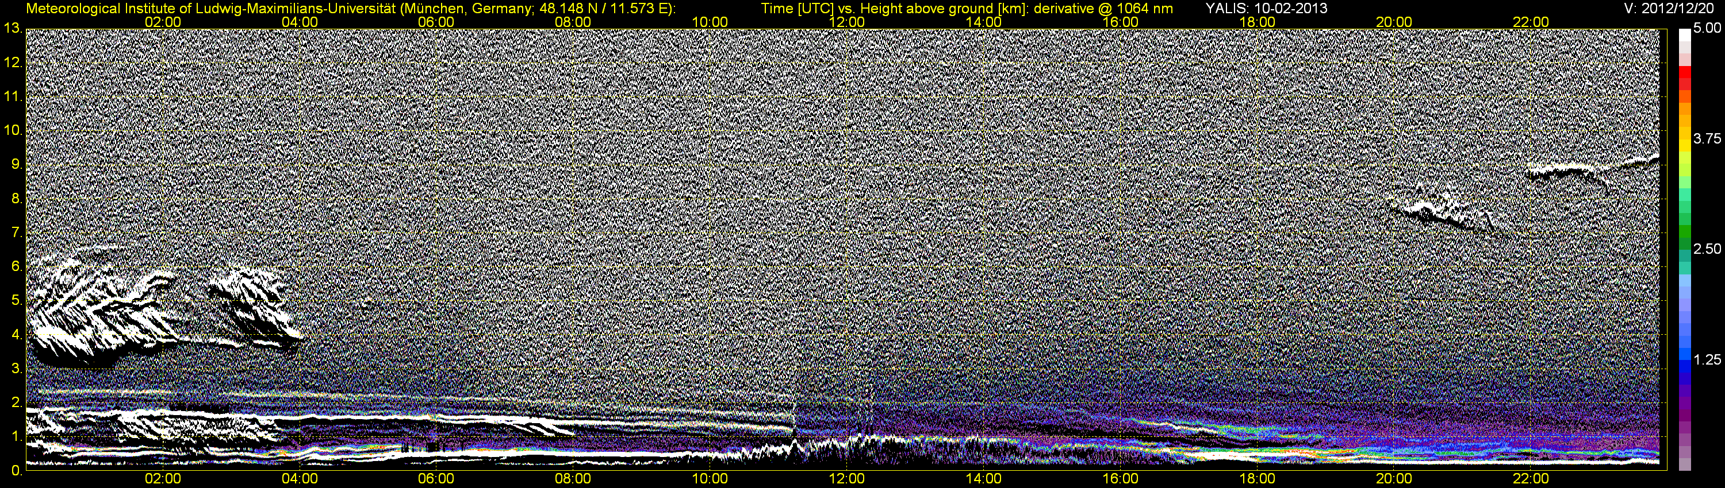Viewport: 1725px width, 488px height.
Task: Click the 16:00 label on the top time axis
Action: [x=1120, y=22]
